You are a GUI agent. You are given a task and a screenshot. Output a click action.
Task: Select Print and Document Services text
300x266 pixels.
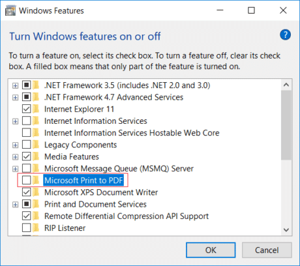point(95,204)
